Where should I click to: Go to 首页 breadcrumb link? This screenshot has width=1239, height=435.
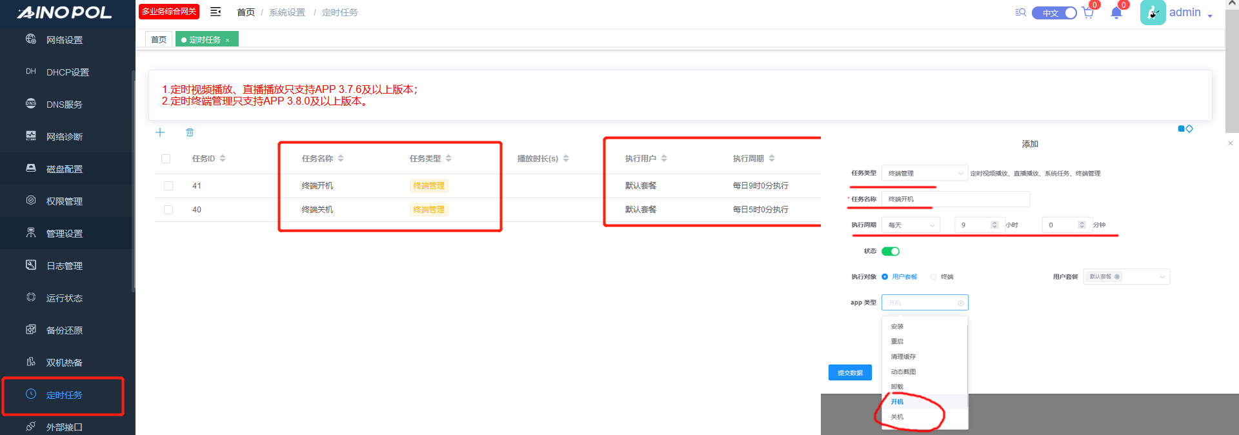[x=245, y=12]
